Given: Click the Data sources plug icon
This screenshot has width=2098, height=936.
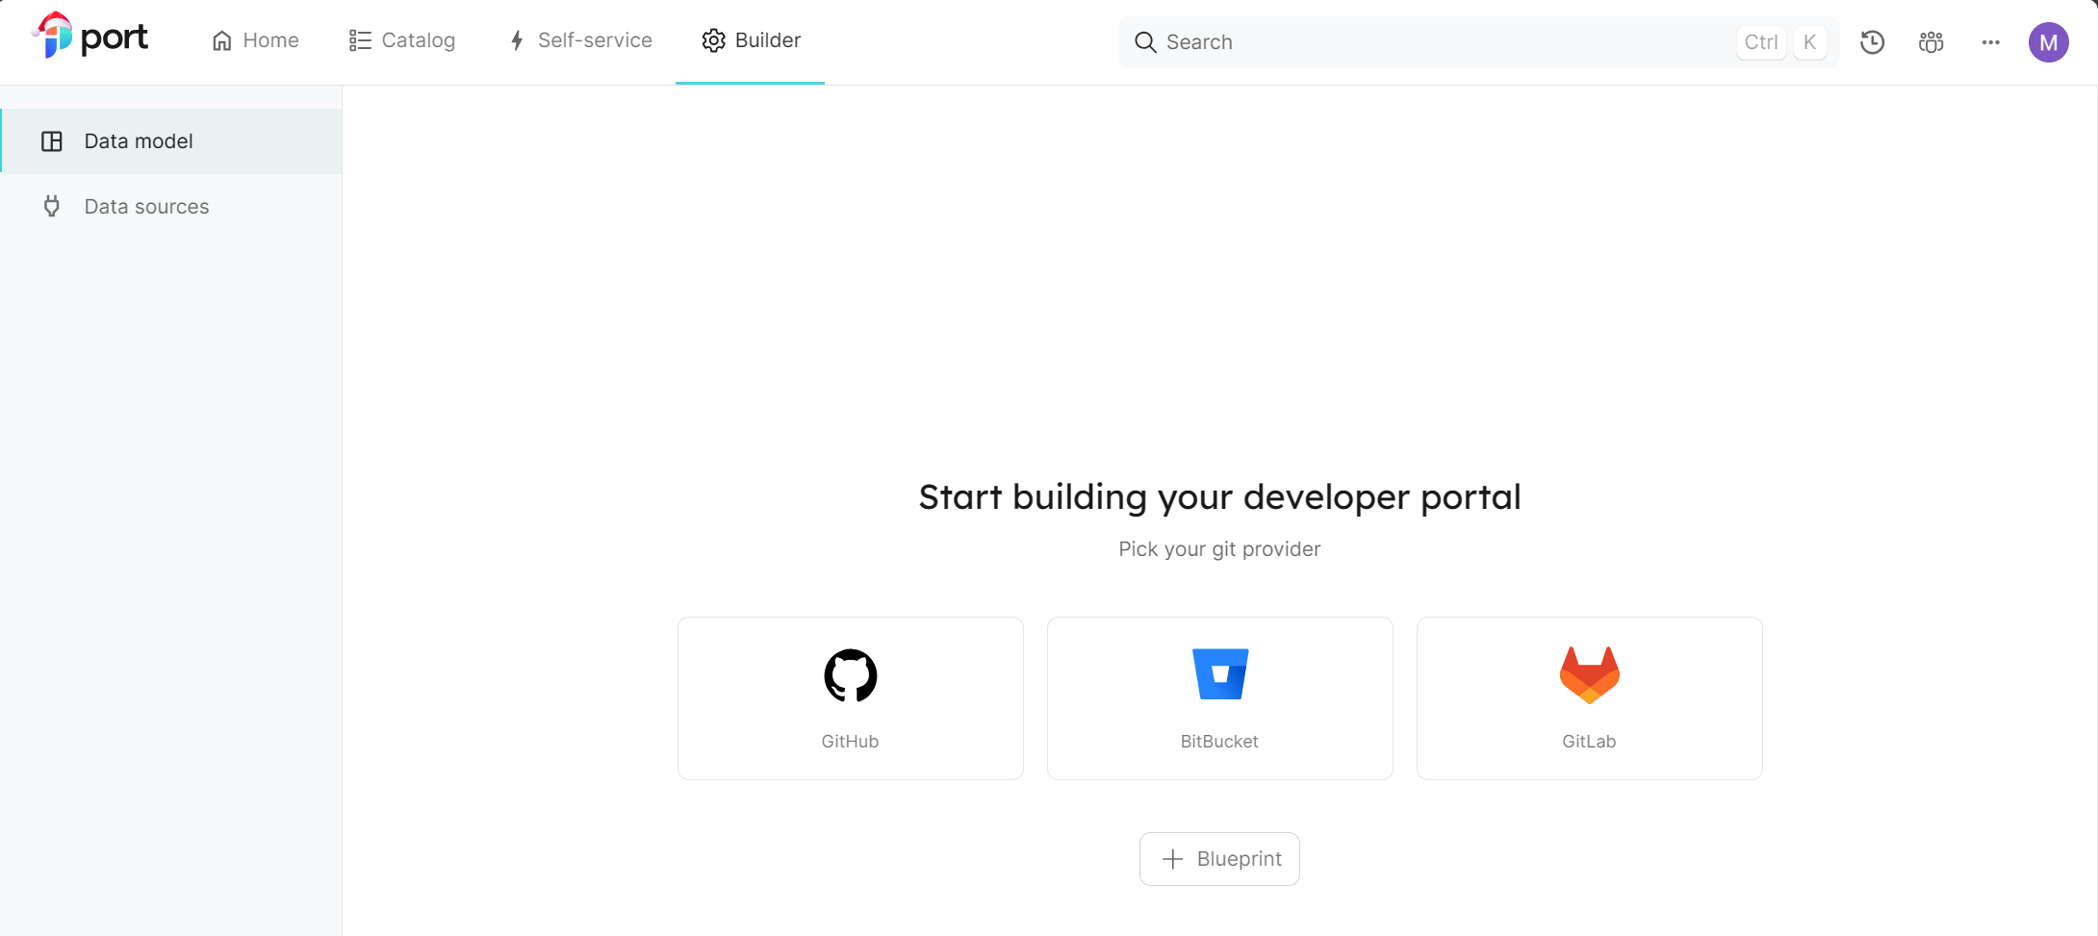Looking at the screenshot, I should pyautogui.click(x=52, y=207).
